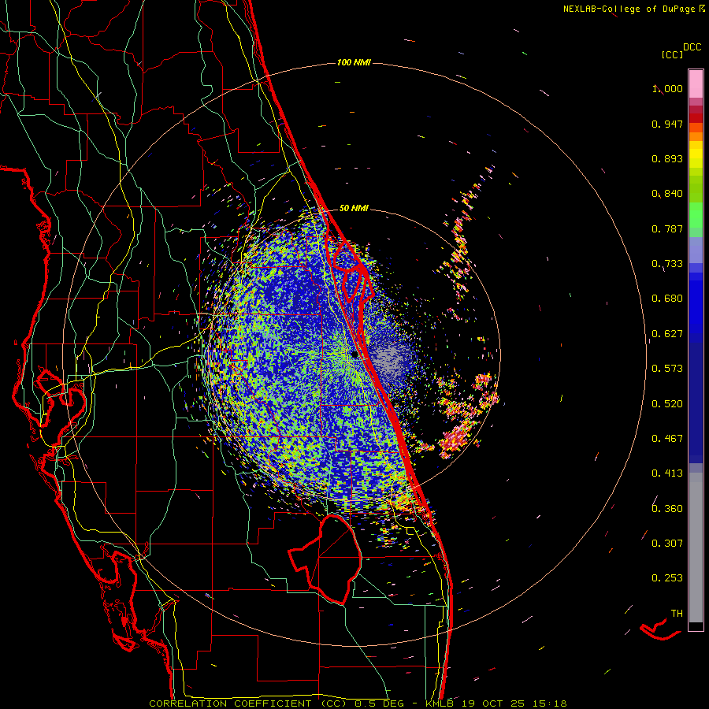Viewport: 709px width, 709px height.
Task: Click the 0.733 scale value
Action: pyautogui.click(x=667, y=264)
